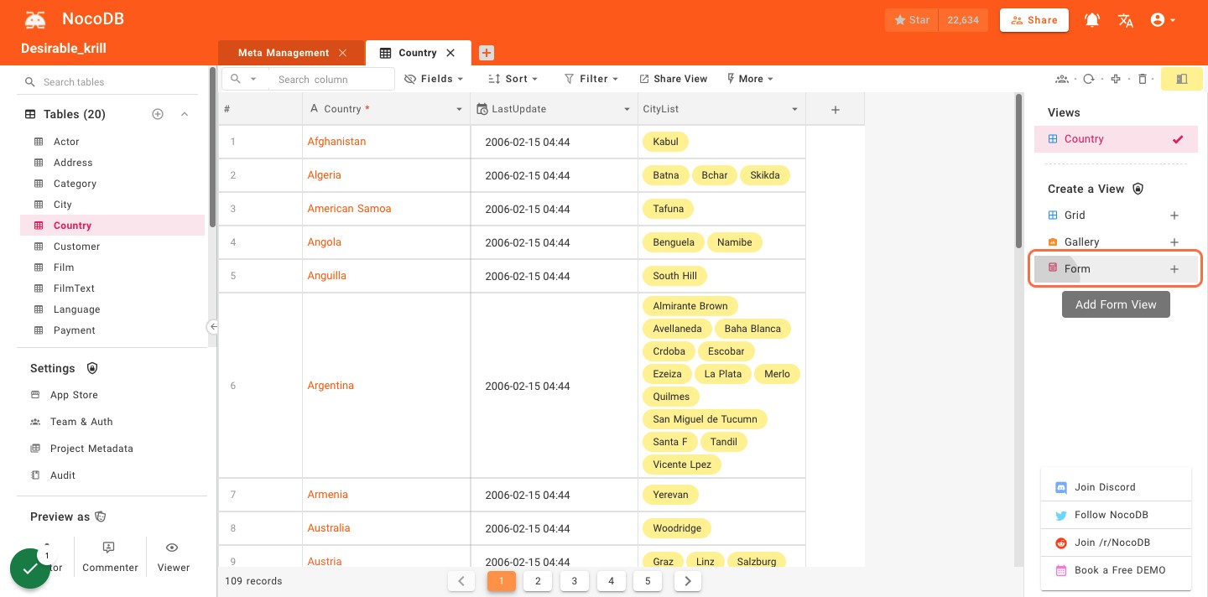Open the Filter menu
1208x597 pixels.
(591, 79)
